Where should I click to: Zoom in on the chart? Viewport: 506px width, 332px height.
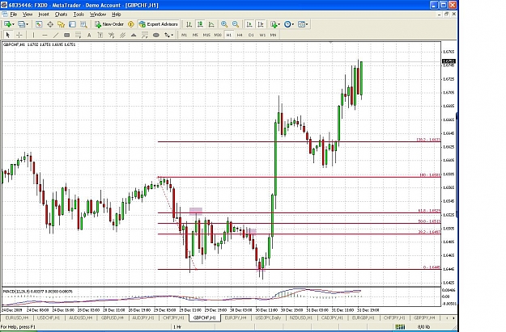(x=224, y=24)
